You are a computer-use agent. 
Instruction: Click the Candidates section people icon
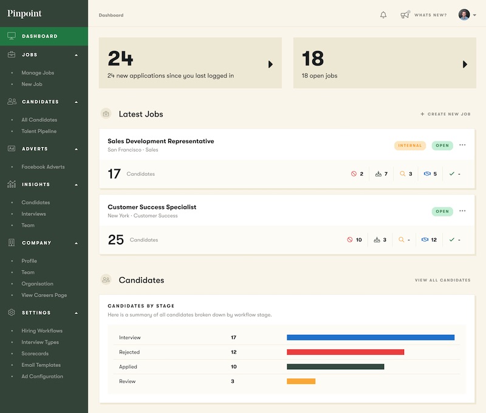106,280
